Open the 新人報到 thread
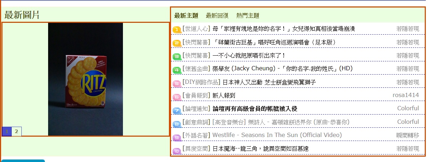This screenshot has height=162, width=439. click(x=224, y=95)
